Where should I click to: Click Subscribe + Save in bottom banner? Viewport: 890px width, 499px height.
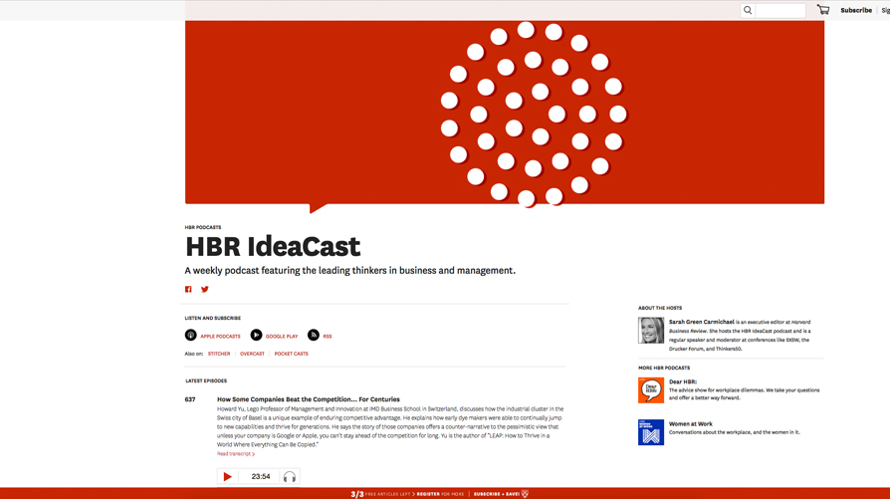click(497, 494)
